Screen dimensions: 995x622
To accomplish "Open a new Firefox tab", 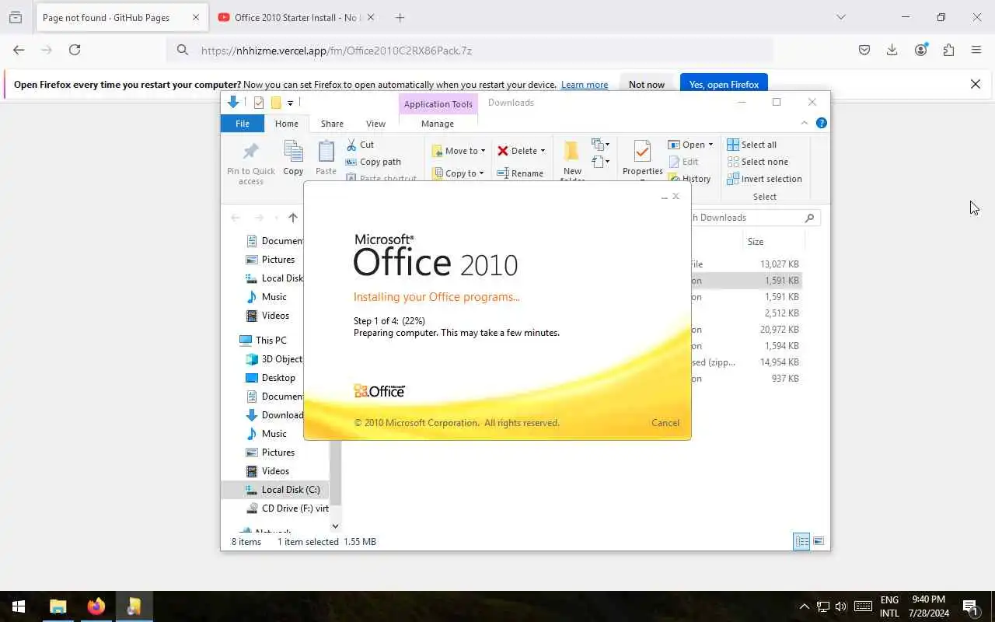I will (x=400, y=18).
